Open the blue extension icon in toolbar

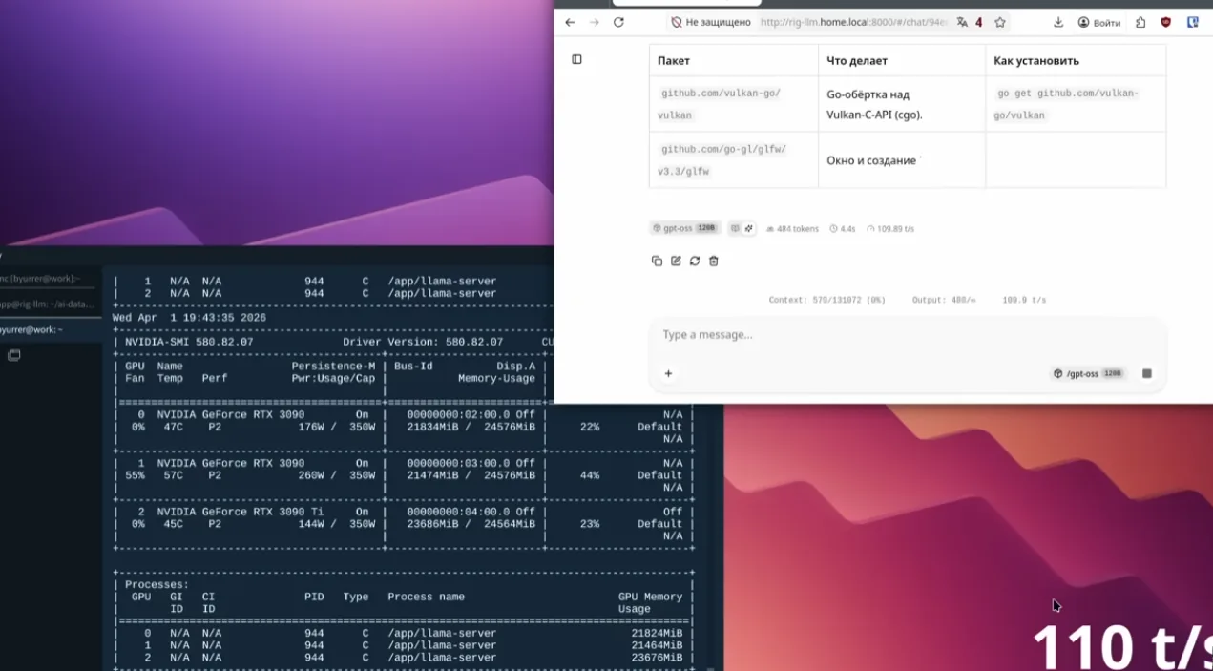[1193, 22]
